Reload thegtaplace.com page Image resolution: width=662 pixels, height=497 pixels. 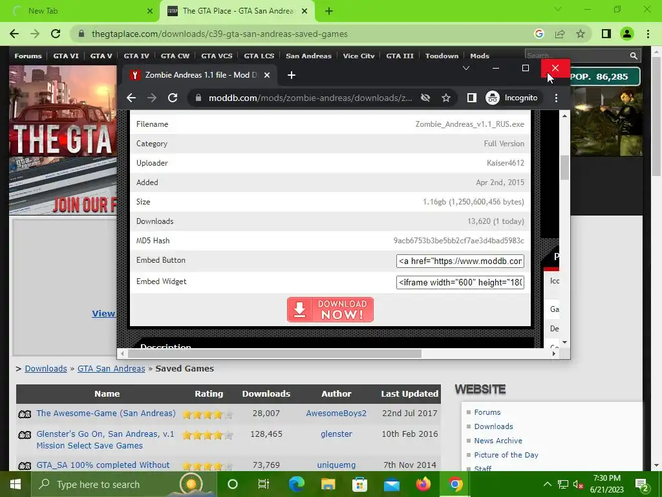[x=56, y=34]
